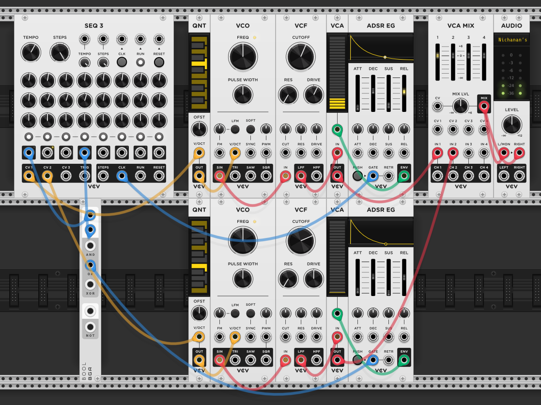Click the CLK output jack on SEQ 3
Screen dimensions: 541x405
[122, 176]
